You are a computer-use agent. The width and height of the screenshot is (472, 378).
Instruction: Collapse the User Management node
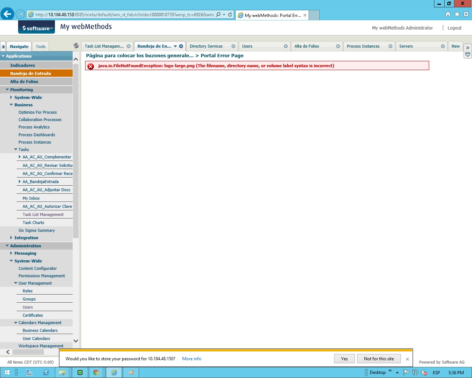click(15, 283)
